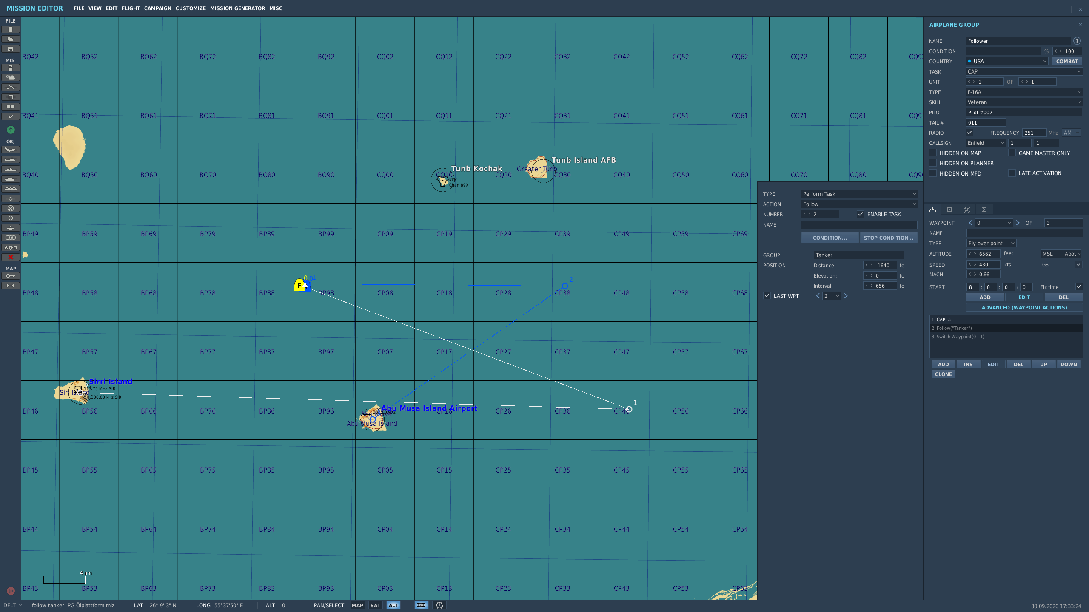The image size is (1089, 612).
Task: Click the red exit icon bottom left
Action: pos(11,591)
